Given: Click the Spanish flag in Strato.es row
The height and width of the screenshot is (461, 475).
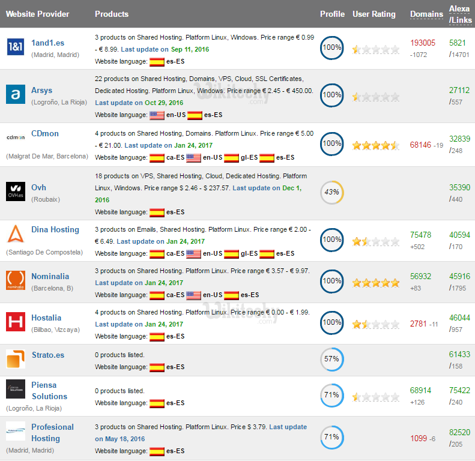Looking at the screenshot, I should (x=157, y=367).
